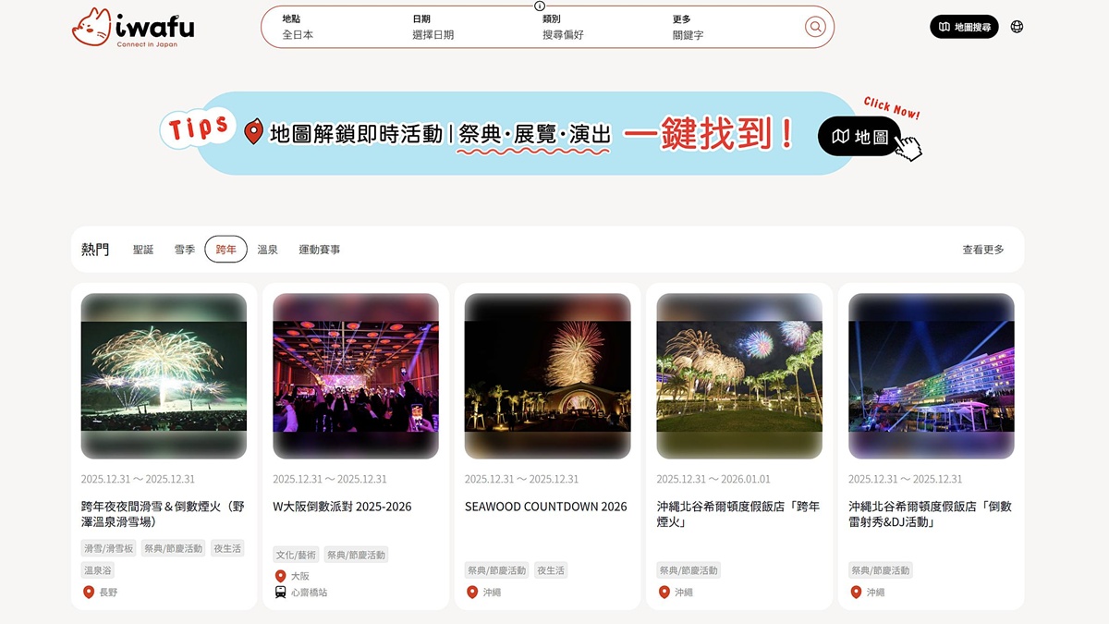1109x624 pixels.
Task: Click the Nagano location pin icon
Action: 89,592
